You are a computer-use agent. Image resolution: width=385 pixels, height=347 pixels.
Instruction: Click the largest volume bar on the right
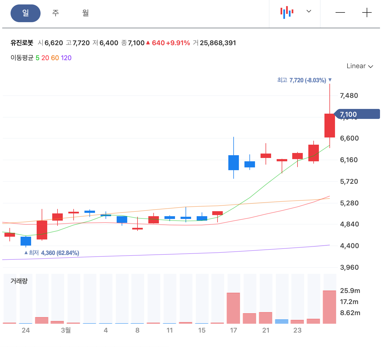tap(330, 307)
